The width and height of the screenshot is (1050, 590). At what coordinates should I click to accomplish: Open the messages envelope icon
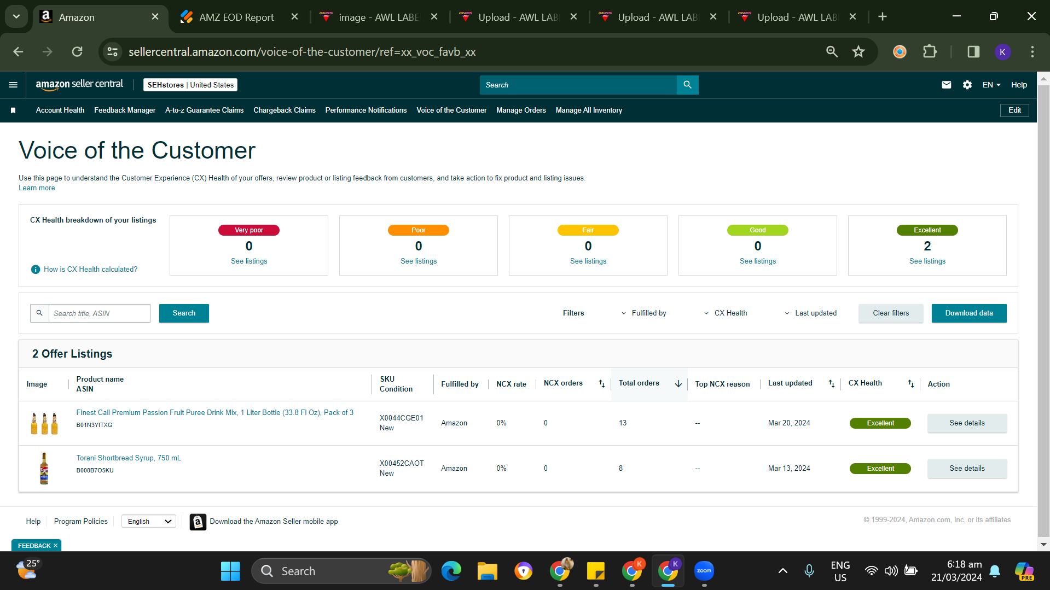click(x=946, y=85)
